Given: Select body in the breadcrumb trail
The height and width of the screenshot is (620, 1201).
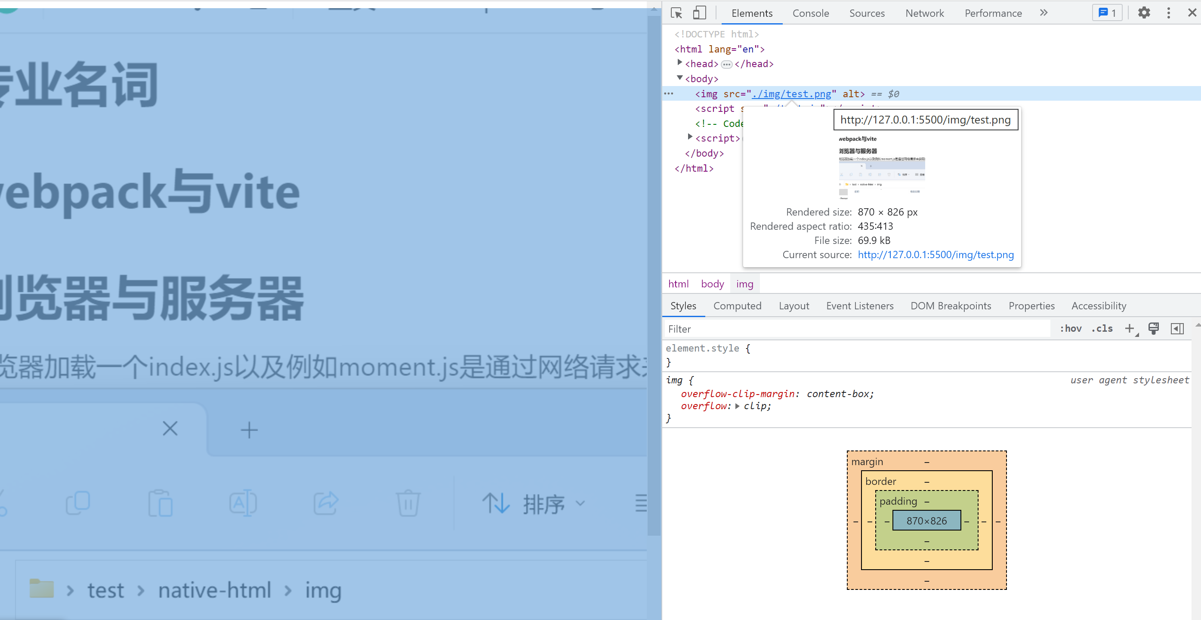Looking at the screenshot, I should click(x=712, y=284).
